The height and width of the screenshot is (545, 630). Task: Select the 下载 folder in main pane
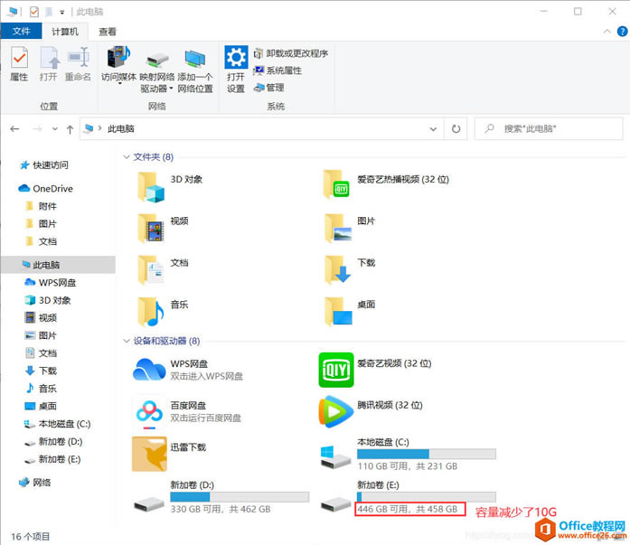click(350, 270)
